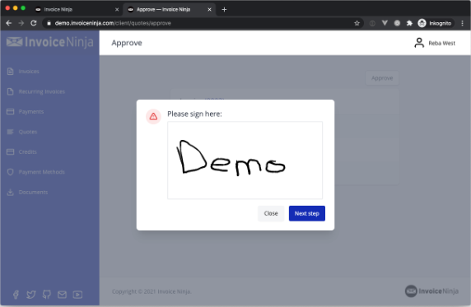
Task: Click the Payments card icon
Action: point(10,112)
